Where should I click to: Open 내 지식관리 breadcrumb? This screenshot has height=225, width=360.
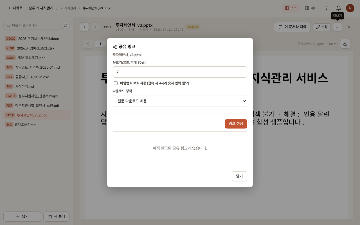point(68,8)
